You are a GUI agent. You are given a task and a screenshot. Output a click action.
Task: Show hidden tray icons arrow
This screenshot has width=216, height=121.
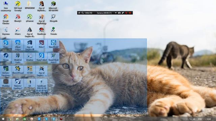pyautogui.click(x=187, y=119)
